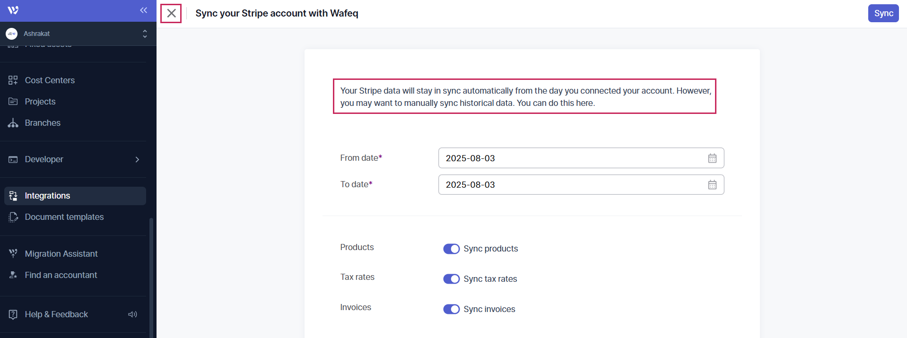Screen dimensions: 907x338
Task: Click into the From date input field
Action: pyautogui.click(x=567, y=158)
